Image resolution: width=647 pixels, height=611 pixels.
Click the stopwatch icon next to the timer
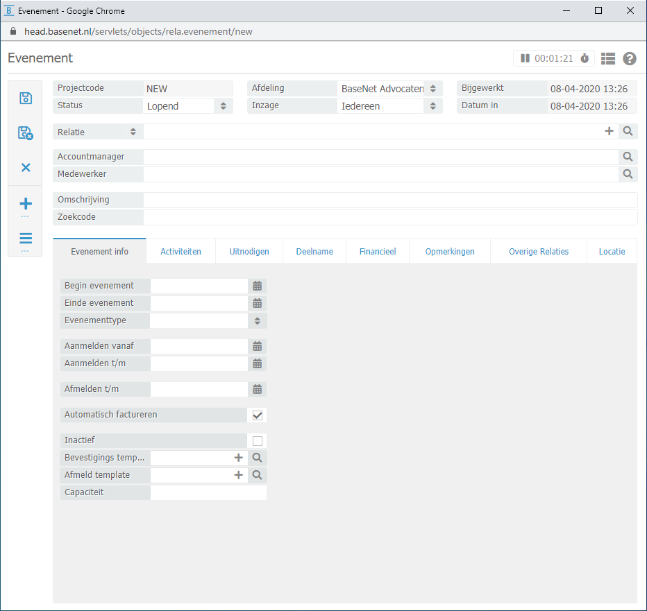(585, 58)
